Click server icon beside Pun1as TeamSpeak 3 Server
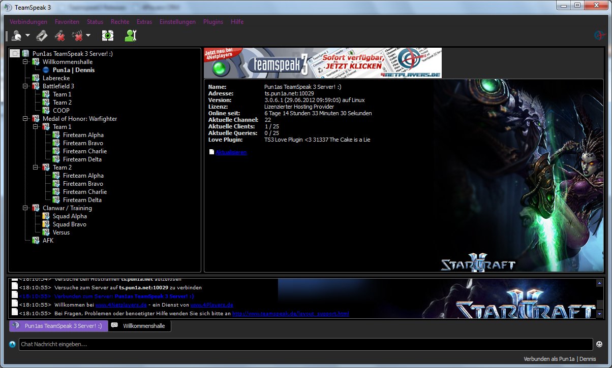The height and width of the screenshot is (368, 612). [25, 53]
